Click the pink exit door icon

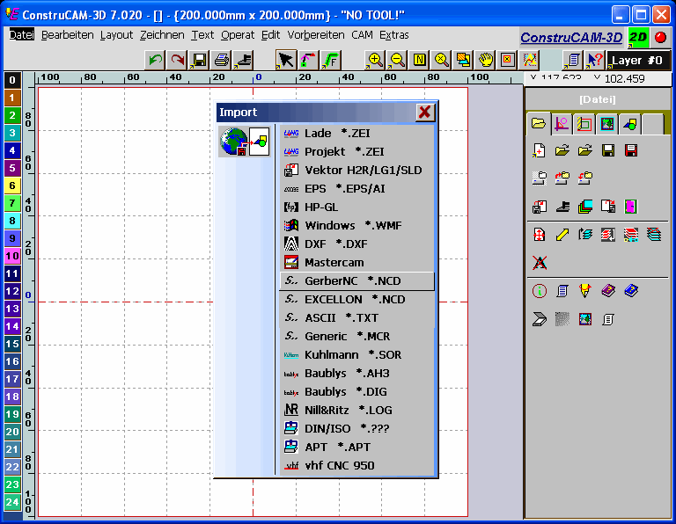coord(630,207)
